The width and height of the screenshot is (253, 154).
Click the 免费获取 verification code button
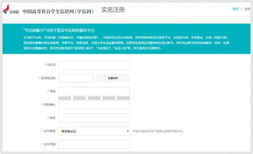(x=113, y=78)
